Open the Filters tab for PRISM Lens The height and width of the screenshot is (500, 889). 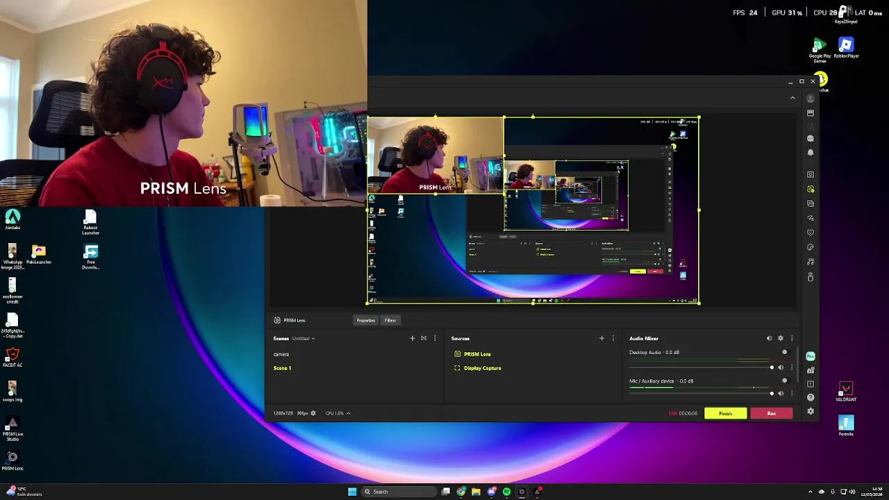point(390,320)
